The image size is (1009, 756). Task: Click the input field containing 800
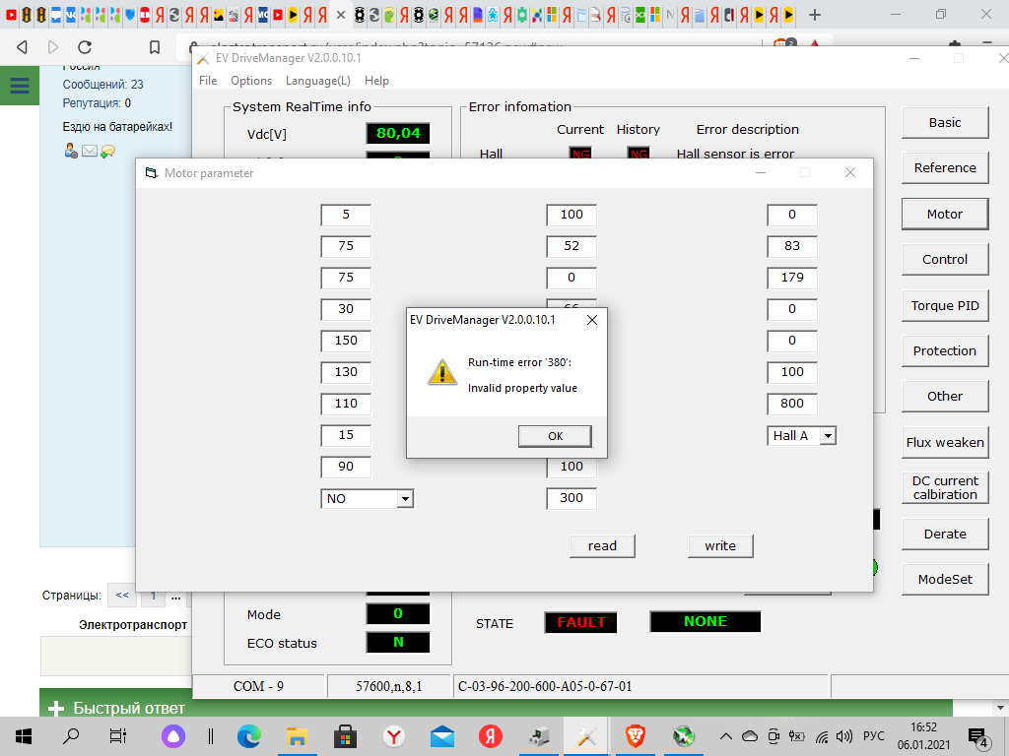(791, 404)
